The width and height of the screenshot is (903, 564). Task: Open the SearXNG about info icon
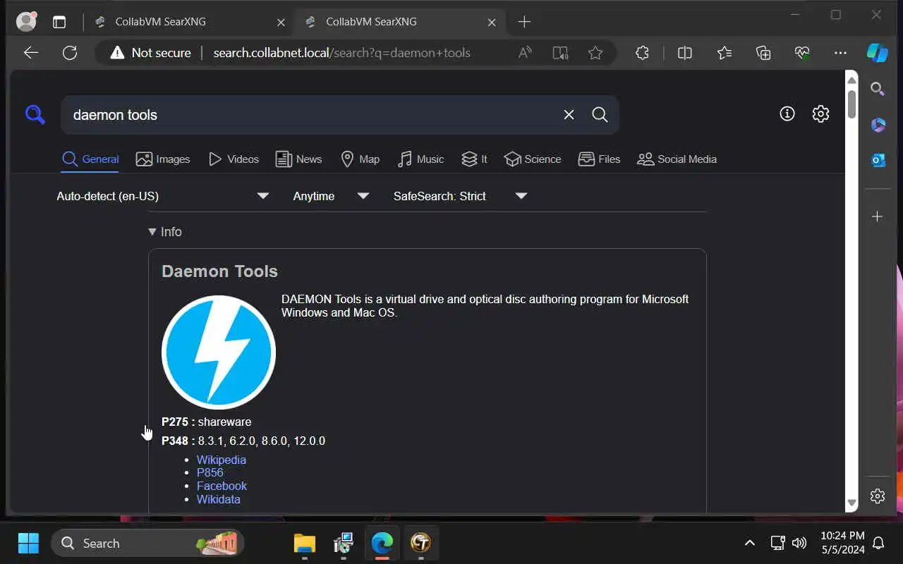click(x=787, y=114)
